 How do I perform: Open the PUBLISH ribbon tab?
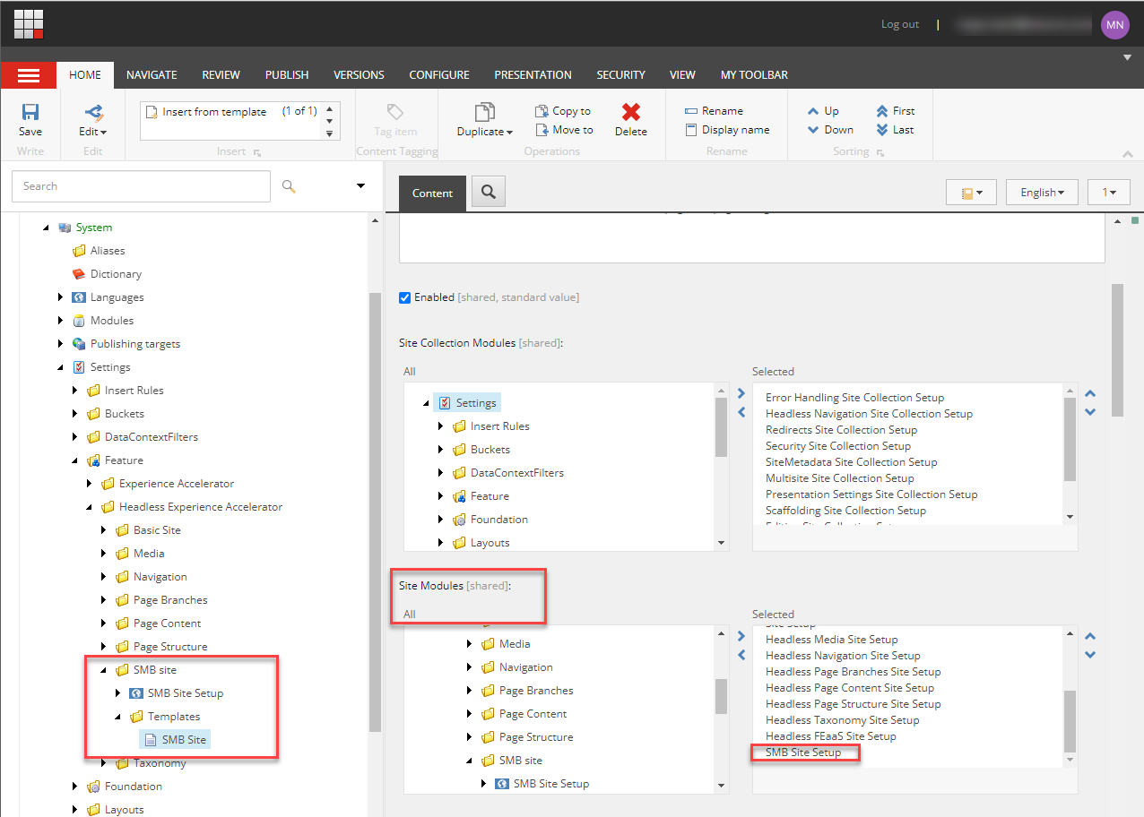(x=287, y=75)
